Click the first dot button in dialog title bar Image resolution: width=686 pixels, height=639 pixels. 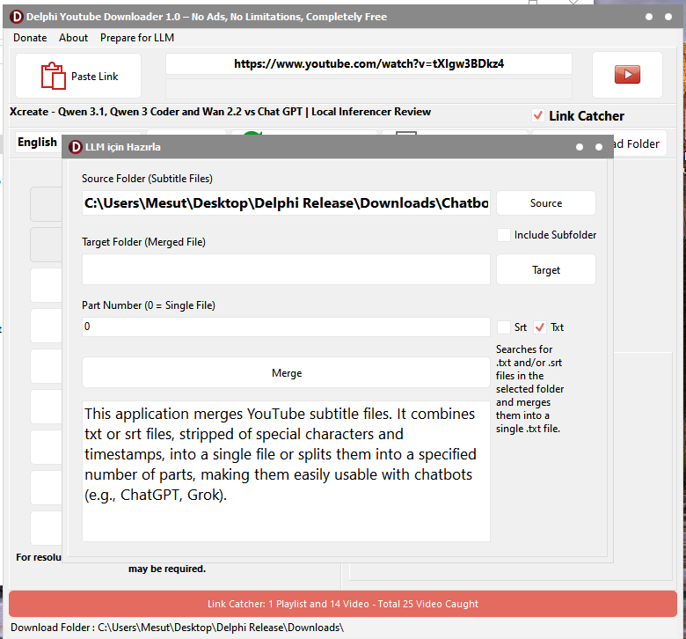(580, 147)
